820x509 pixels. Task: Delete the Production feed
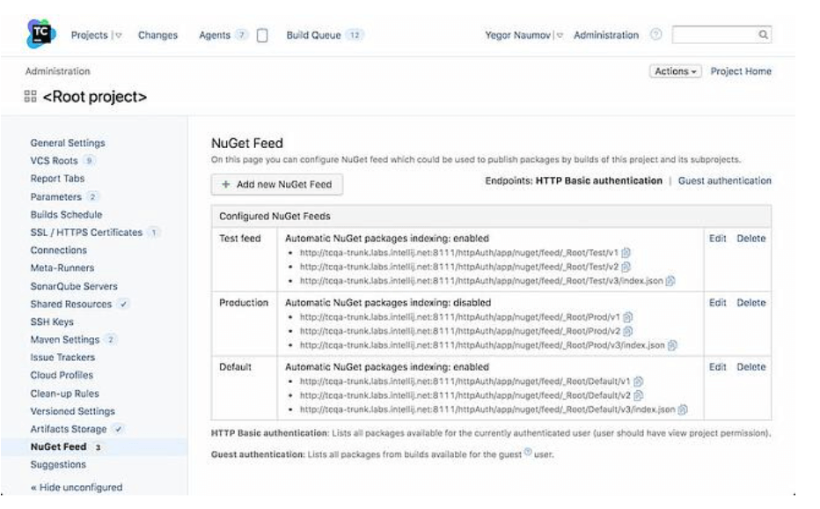point(751,303)
